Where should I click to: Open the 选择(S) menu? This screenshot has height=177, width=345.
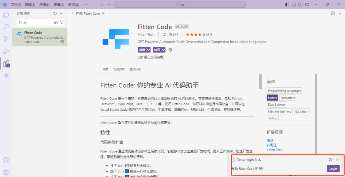tap(44, 4)
